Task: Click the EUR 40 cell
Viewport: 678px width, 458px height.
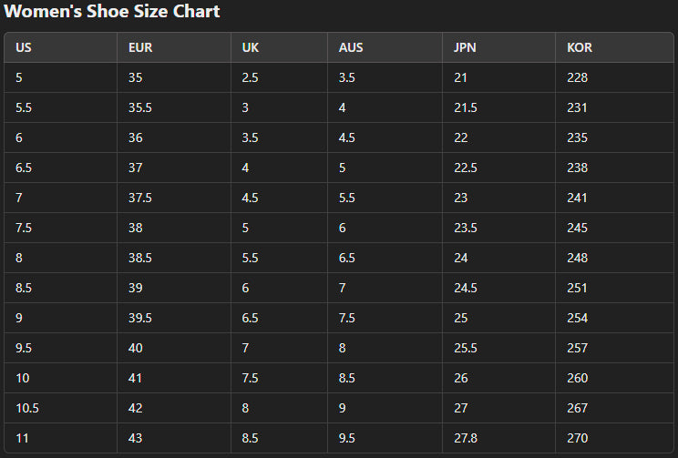Action: (136, 348)
